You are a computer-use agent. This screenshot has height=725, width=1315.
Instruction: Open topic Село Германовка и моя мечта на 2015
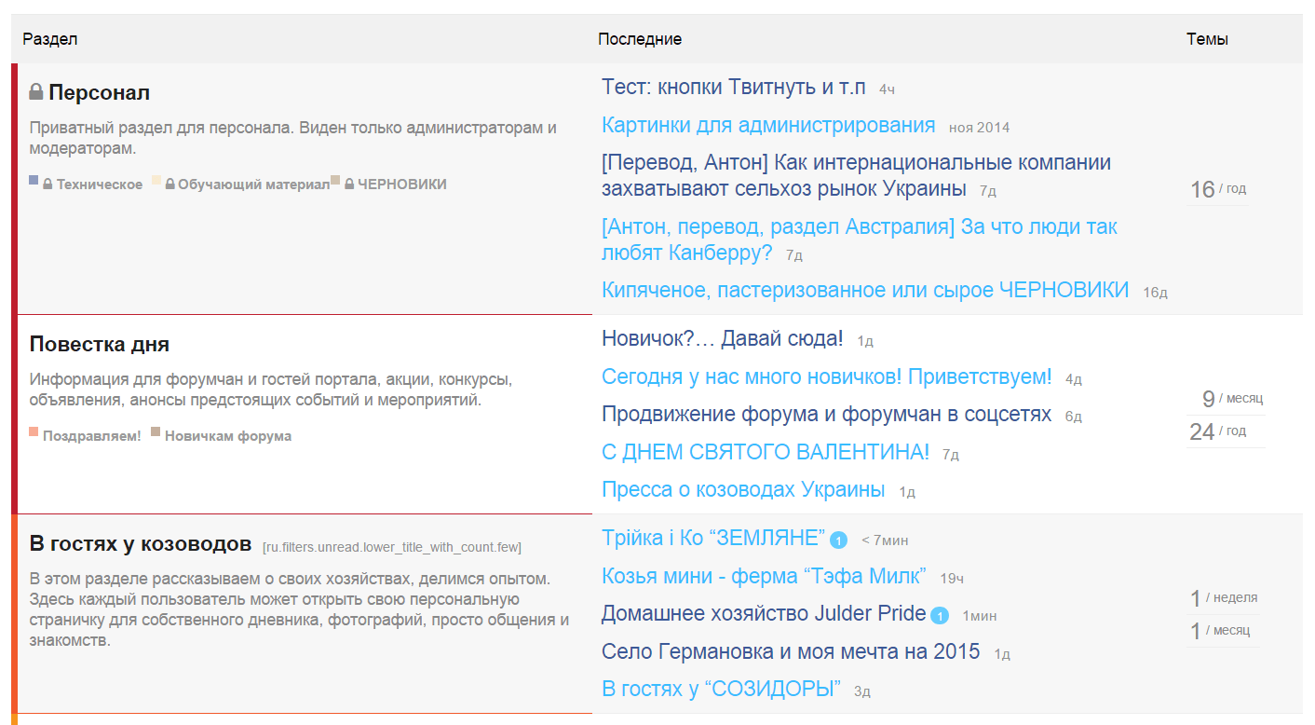point(791,651)
